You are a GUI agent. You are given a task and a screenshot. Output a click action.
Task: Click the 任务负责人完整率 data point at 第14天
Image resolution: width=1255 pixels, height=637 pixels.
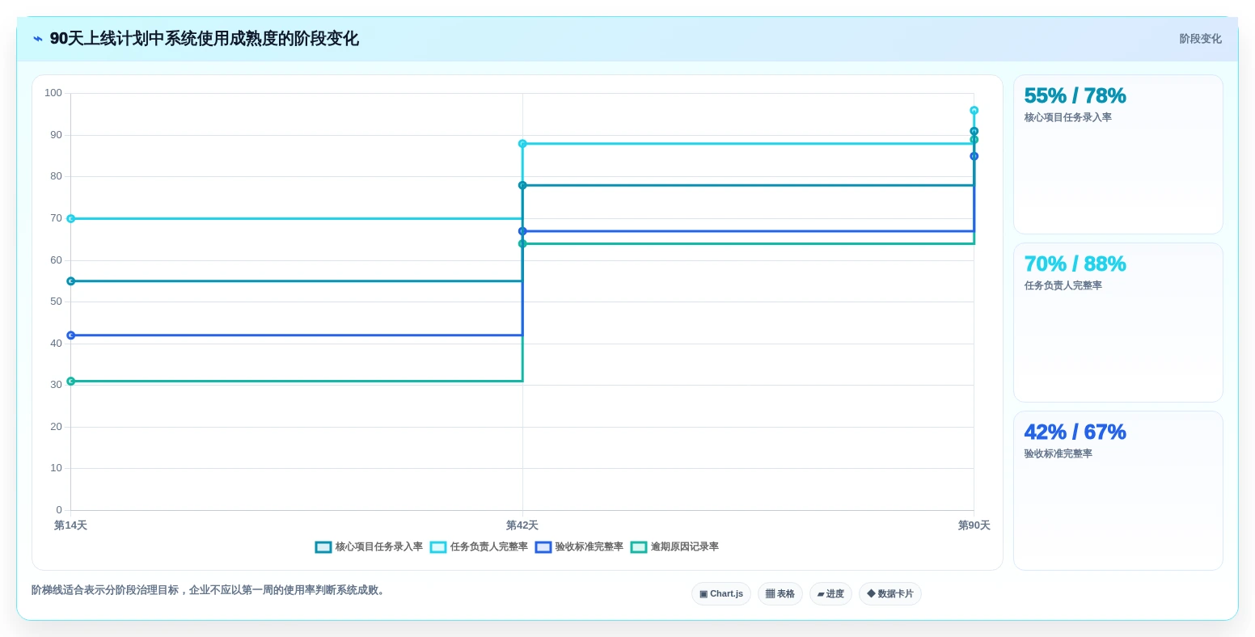(70, 219)
